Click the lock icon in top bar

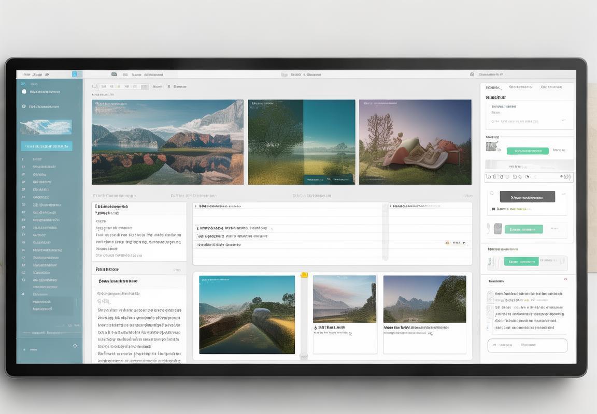(x=472, y=75)
